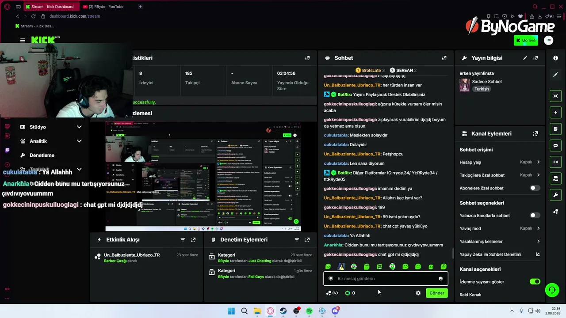This screenshot has width=566, height=318.
Task: Open Steam from the taskbar
Action: (x=283, y=311)
